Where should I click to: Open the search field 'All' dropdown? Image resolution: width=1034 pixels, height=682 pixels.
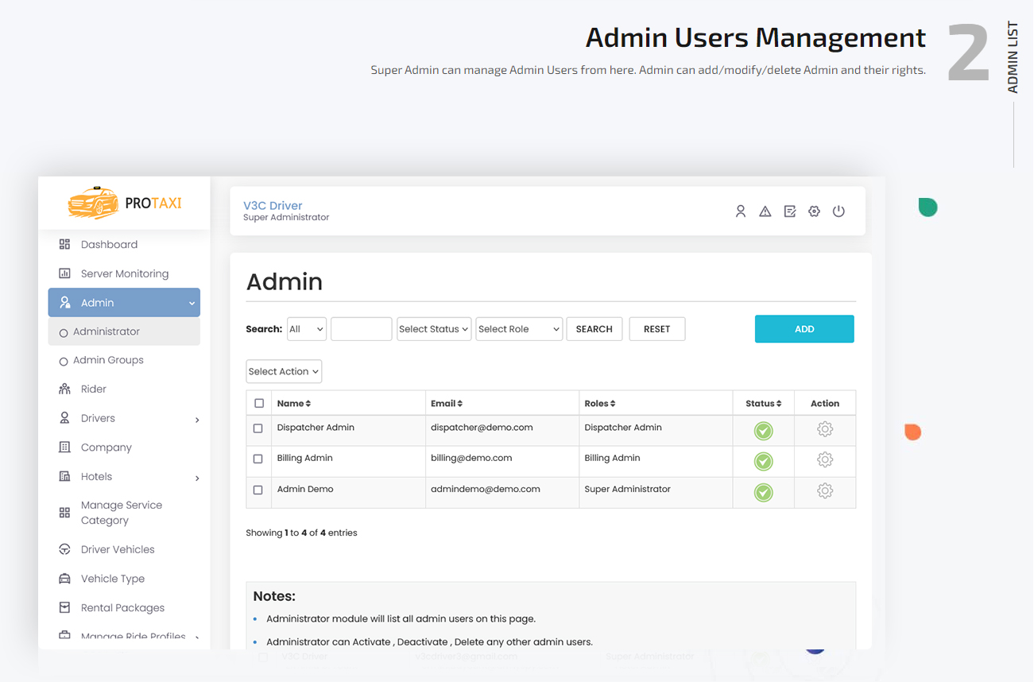click(306, 329)
